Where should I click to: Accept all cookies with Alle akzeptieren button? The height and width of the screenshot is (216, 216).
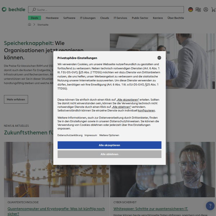pos(109,145)
